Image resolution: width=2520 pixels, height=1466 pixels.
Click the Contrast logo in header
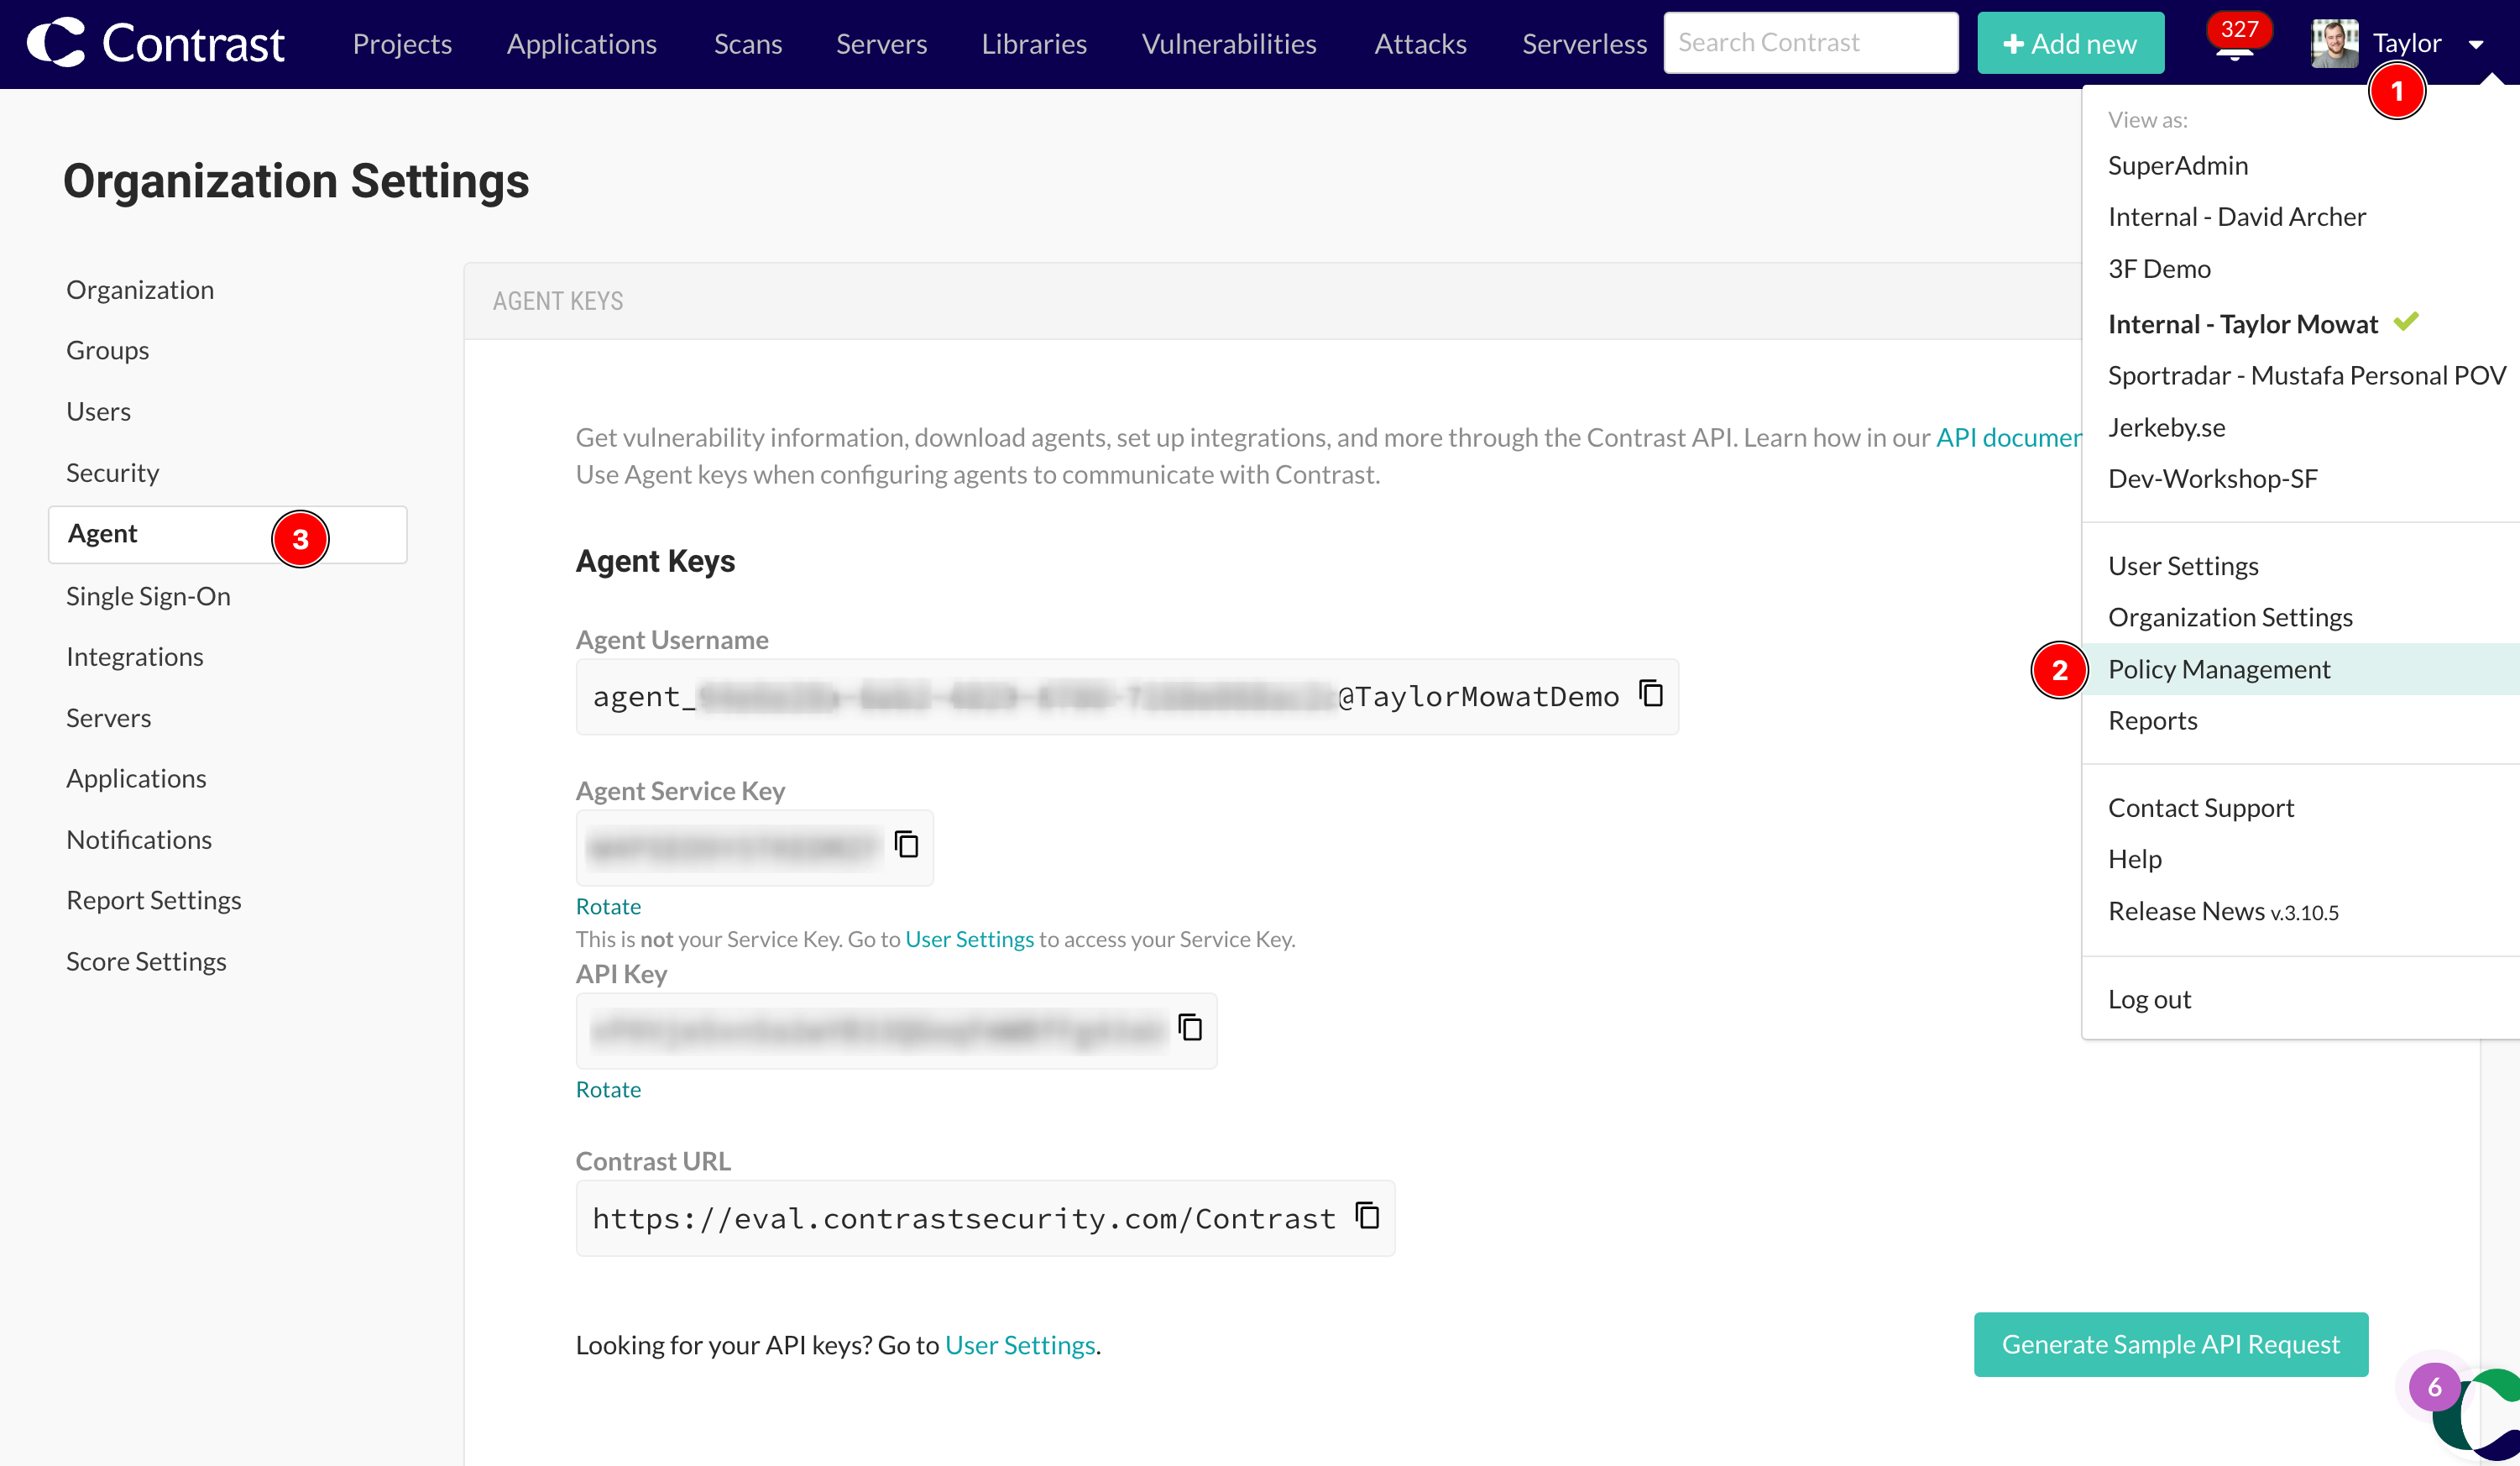pyautogui.click(x=156, y=43)
